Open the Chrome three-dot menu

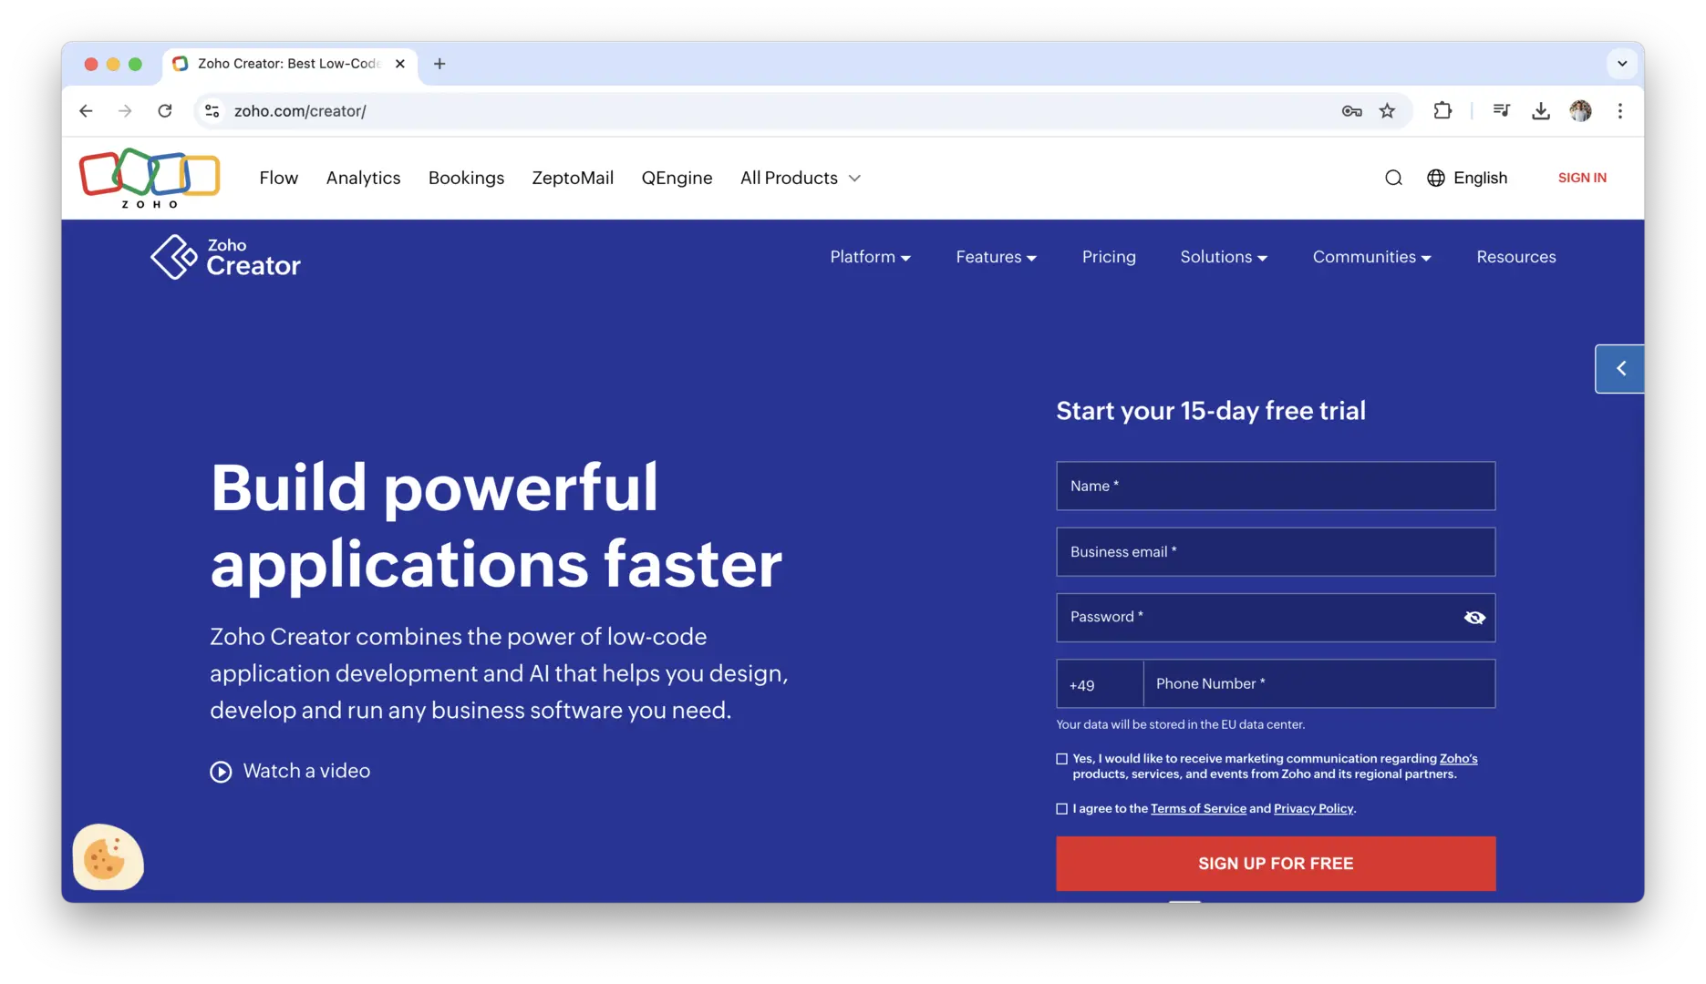(1620, 111)
